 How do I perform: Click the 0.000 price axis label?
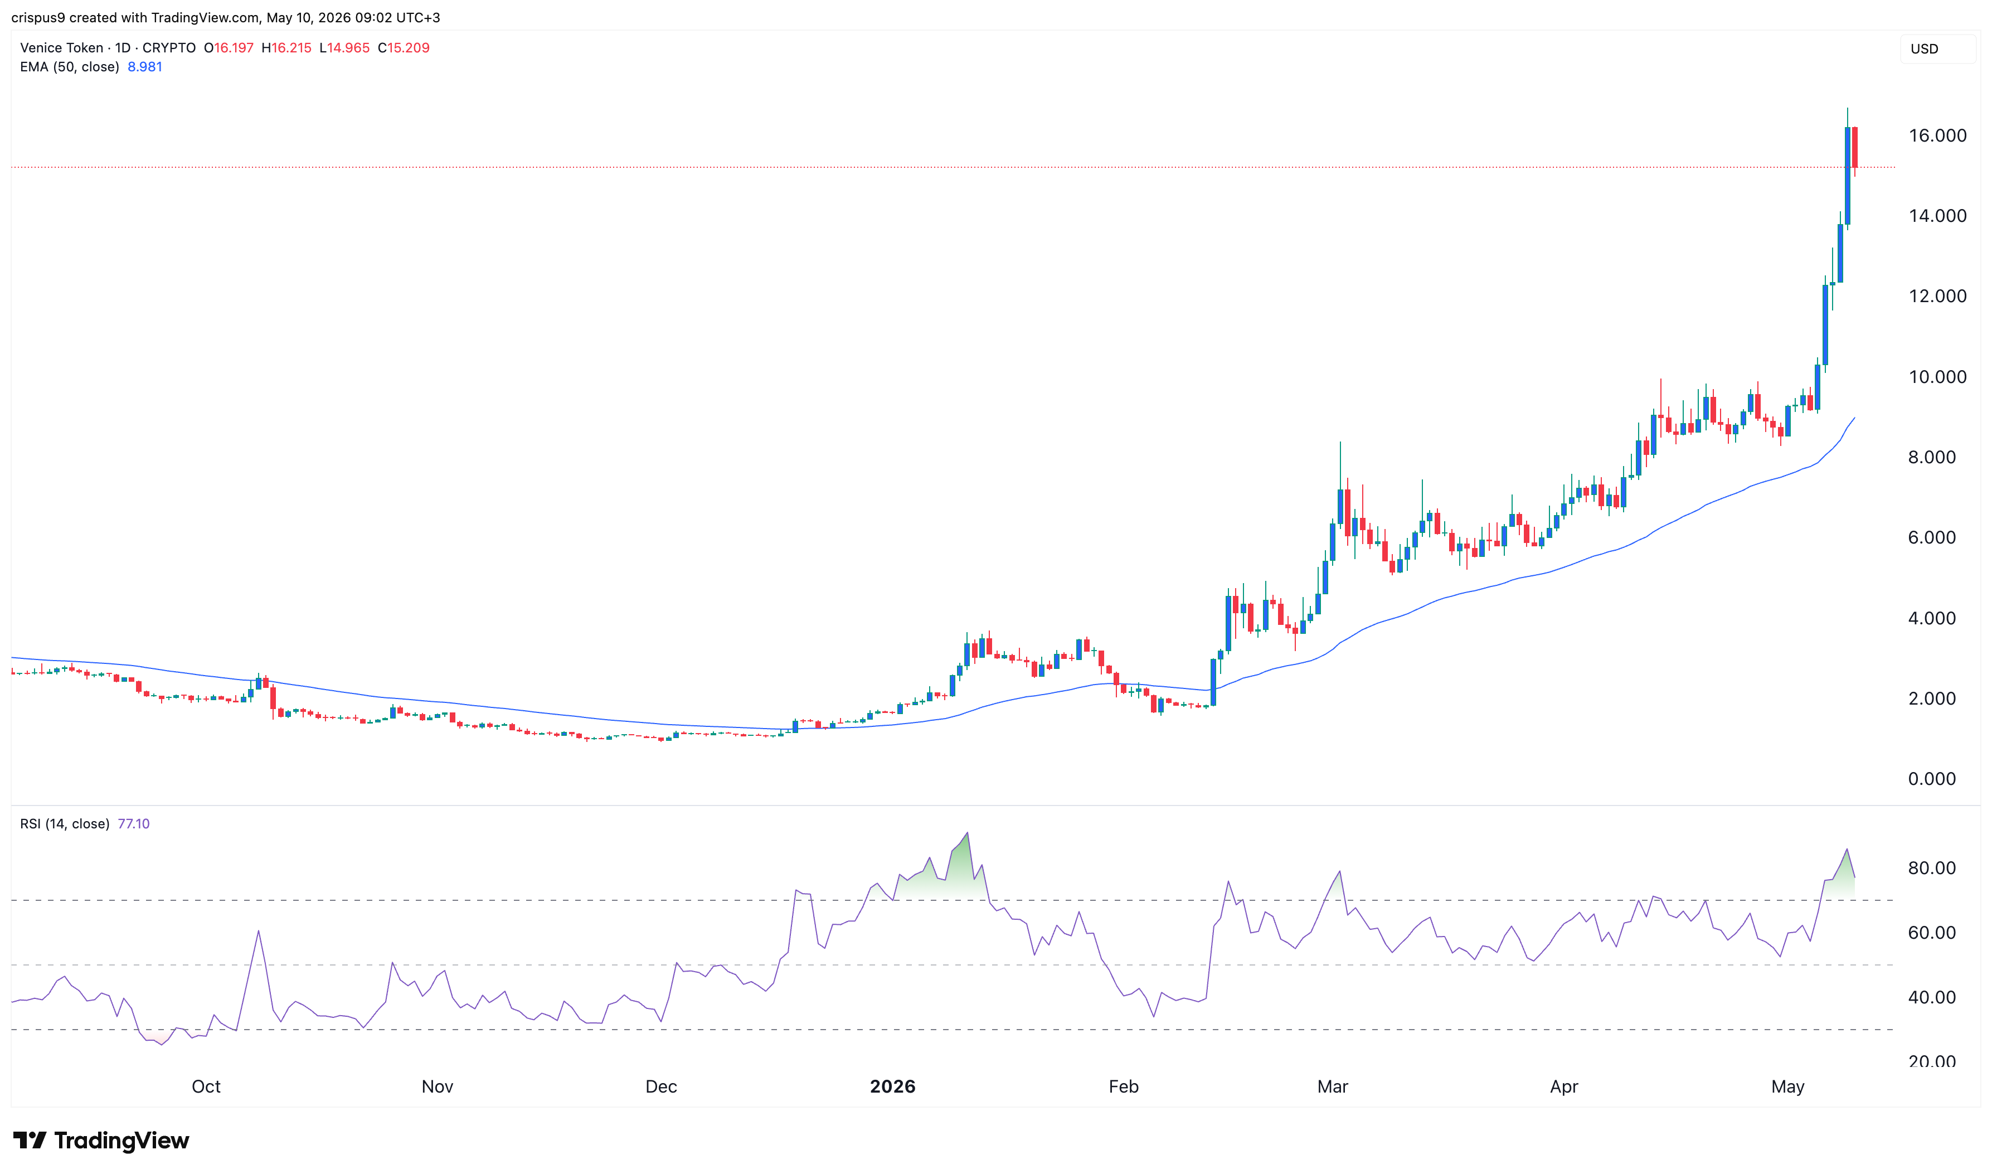click(1932, 779)
